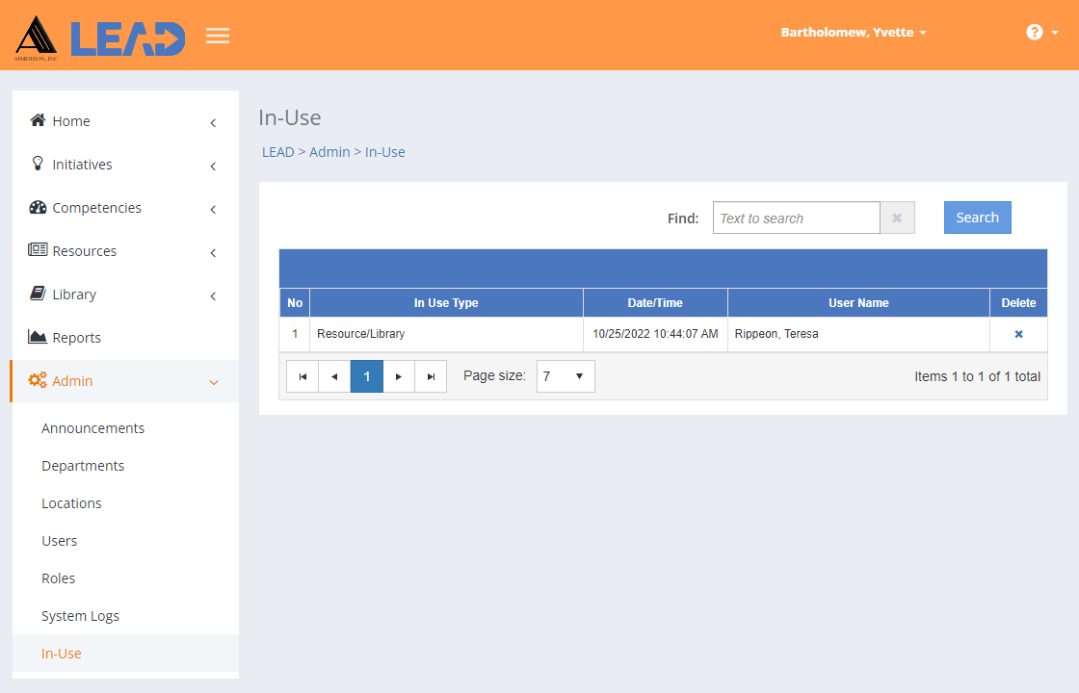Screen dimensions: 1079x693
Task: Go to the previous page arrow
Action: (334, 376)
